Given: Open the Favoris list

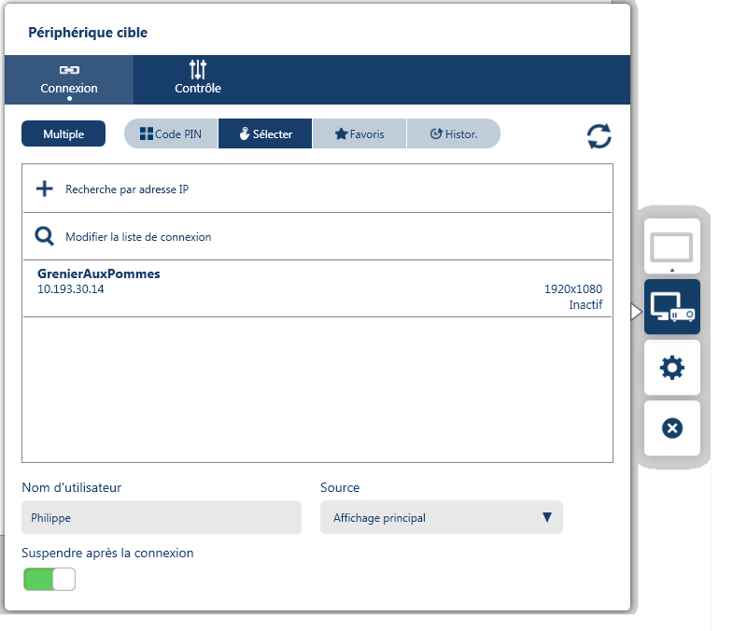Looking at the screenshot, I should click(x=359, y=133).
